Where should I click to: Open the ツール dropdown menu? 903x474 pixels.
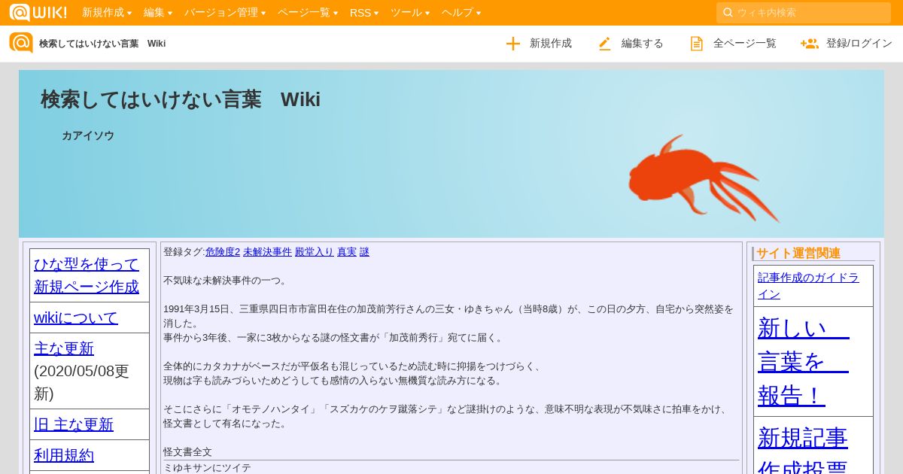tap(410, 12)
